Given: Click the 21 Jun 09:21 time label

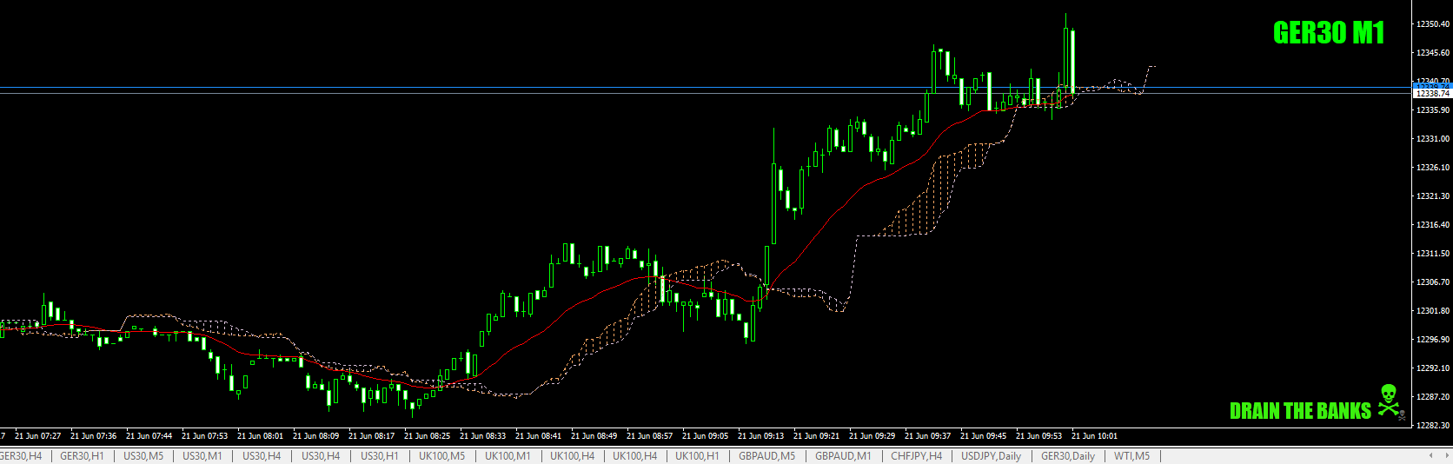Looking at the screenshot, I should point(816,436).
